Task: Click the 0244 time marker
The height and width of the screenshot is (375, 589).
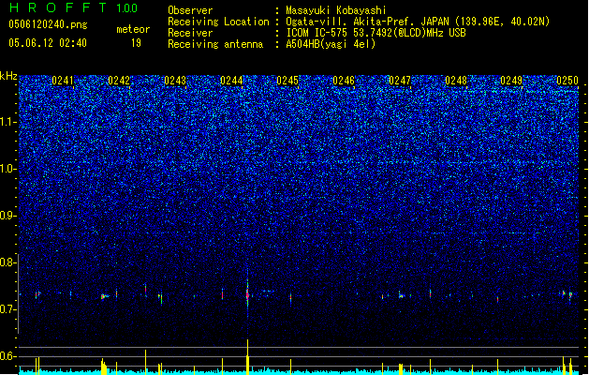Action: point(231,81)
